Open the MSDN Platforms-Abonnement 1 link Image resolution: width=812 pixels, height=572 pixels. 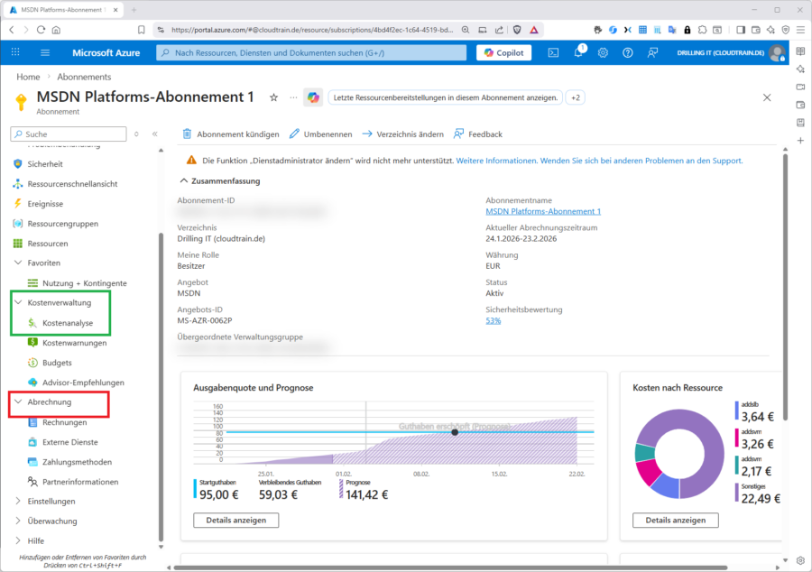pos(543,211)
